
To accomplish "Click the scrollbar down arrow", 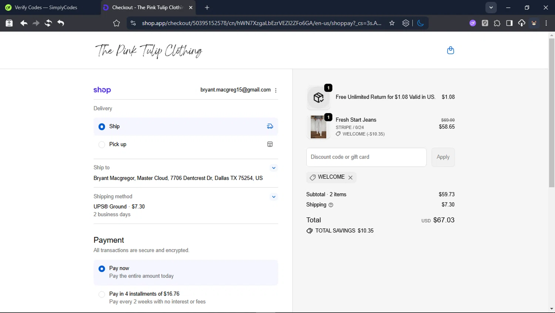I will click(552, 309).
